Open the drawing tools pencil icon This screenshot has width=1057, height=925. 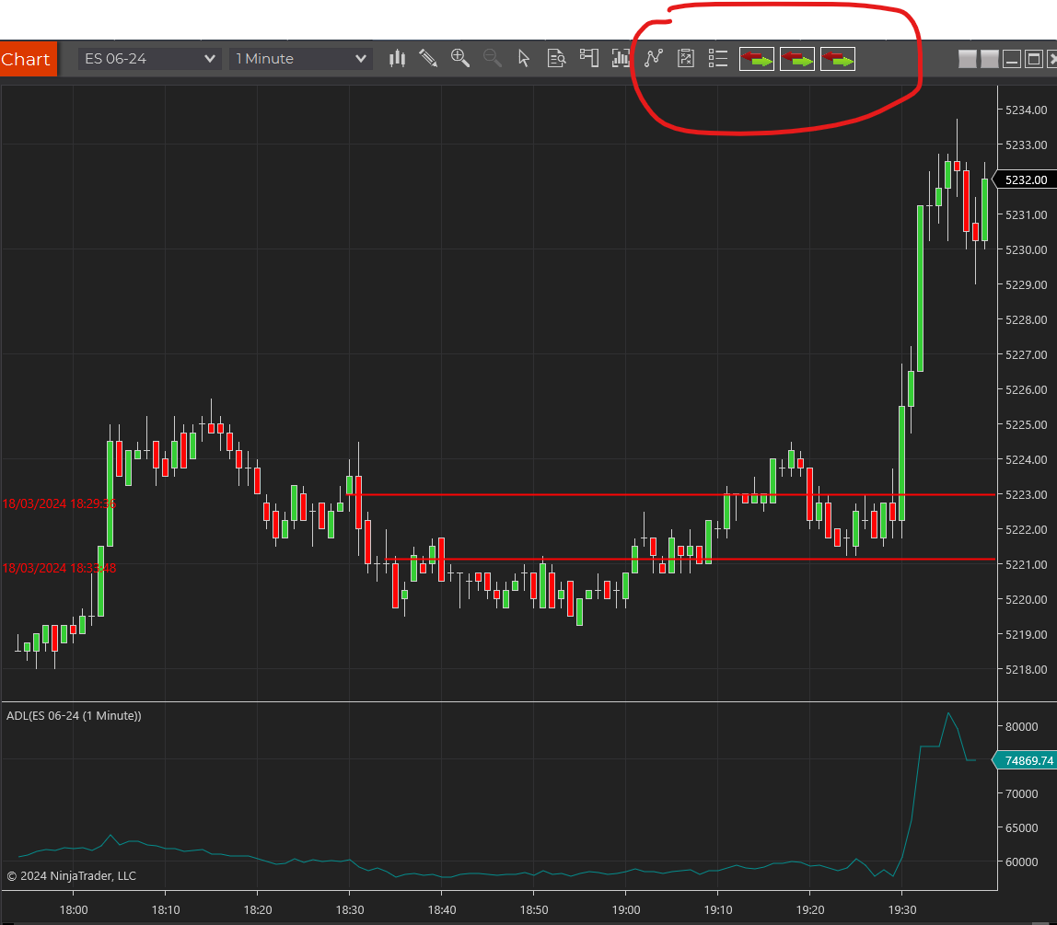[428, 59]
